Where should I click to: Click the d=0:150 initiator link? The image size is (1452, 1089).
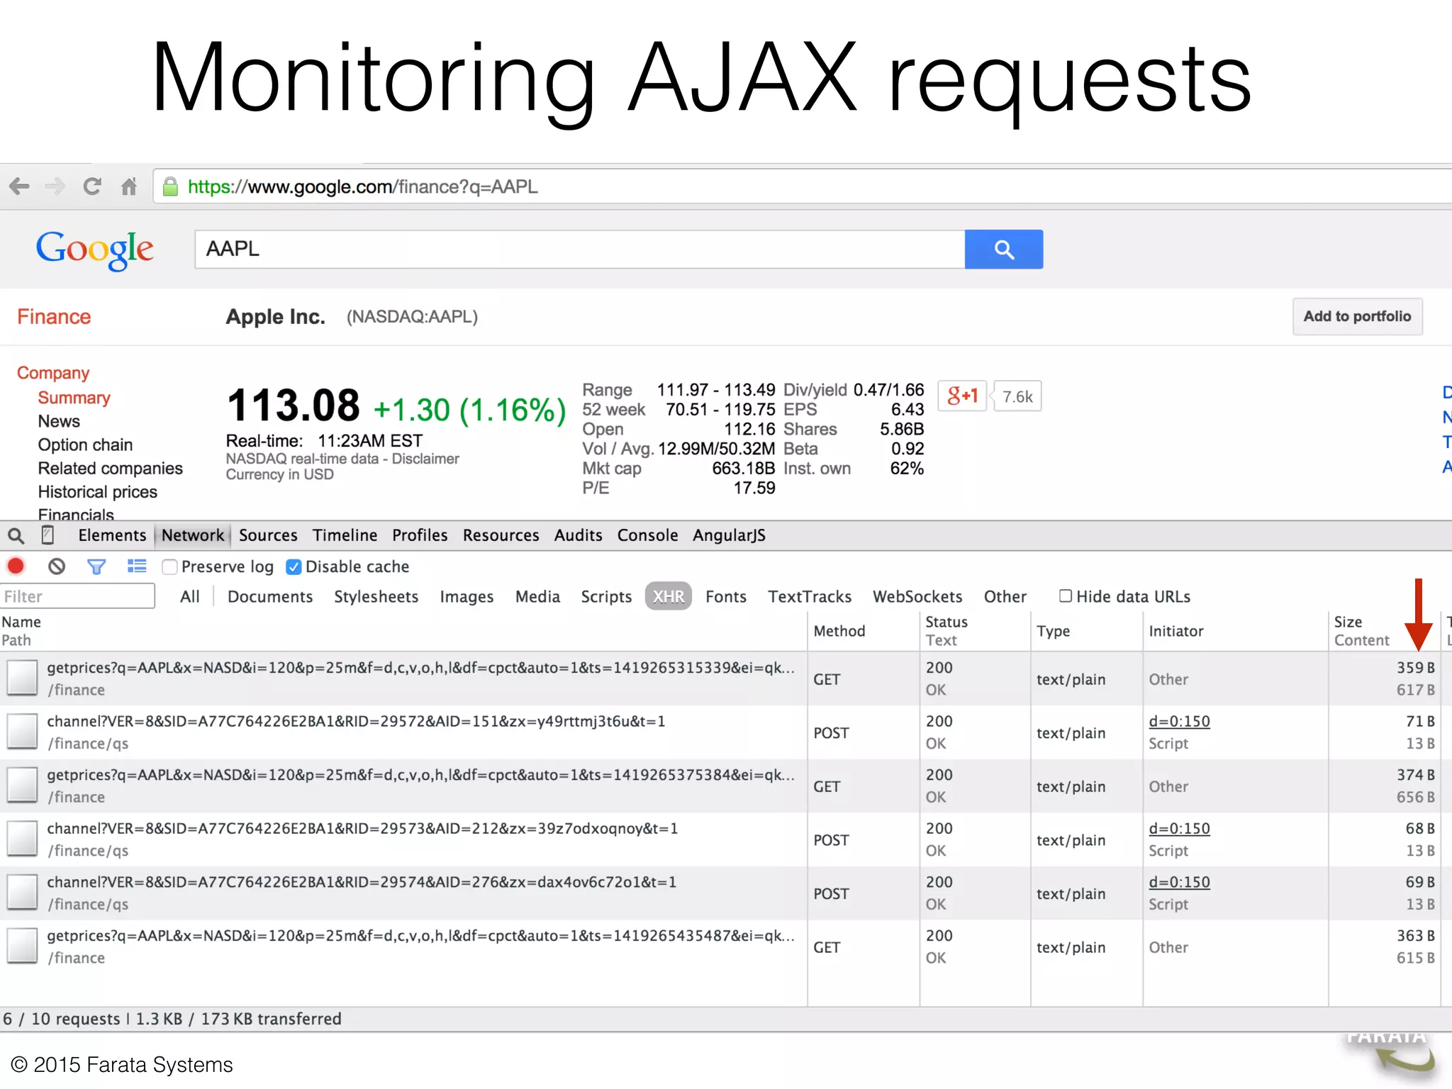(1179, 722)
